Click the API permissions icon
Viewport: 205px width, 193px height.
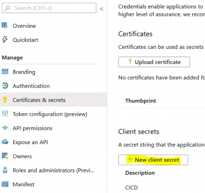coord(5,128)
